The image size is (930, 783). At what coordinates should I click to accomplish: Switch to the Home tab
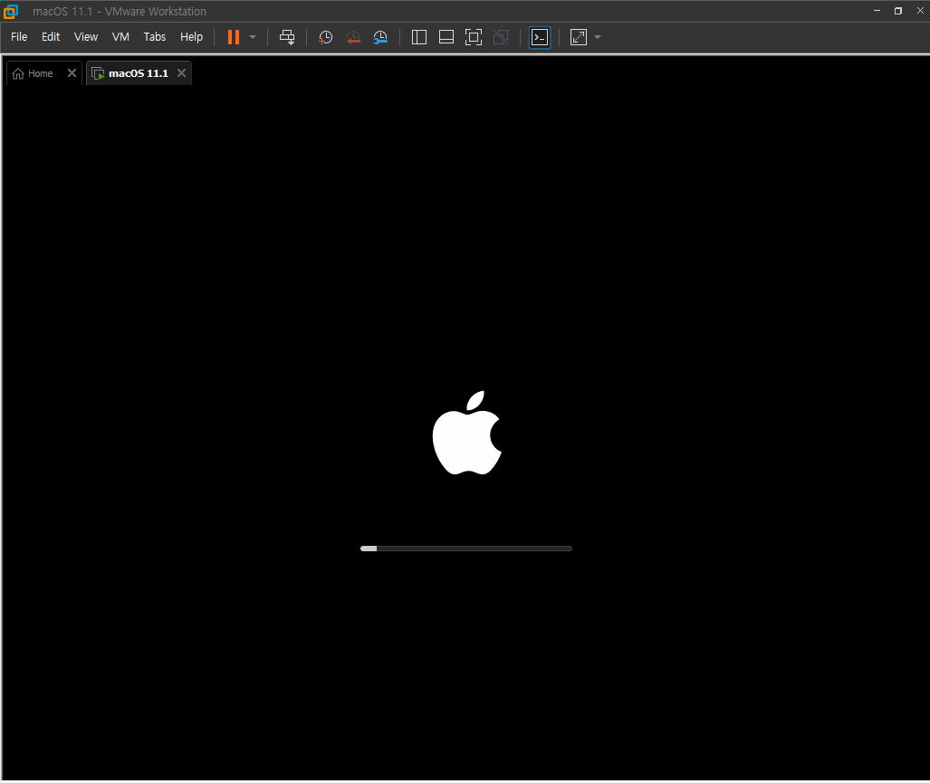coord(34,73)
